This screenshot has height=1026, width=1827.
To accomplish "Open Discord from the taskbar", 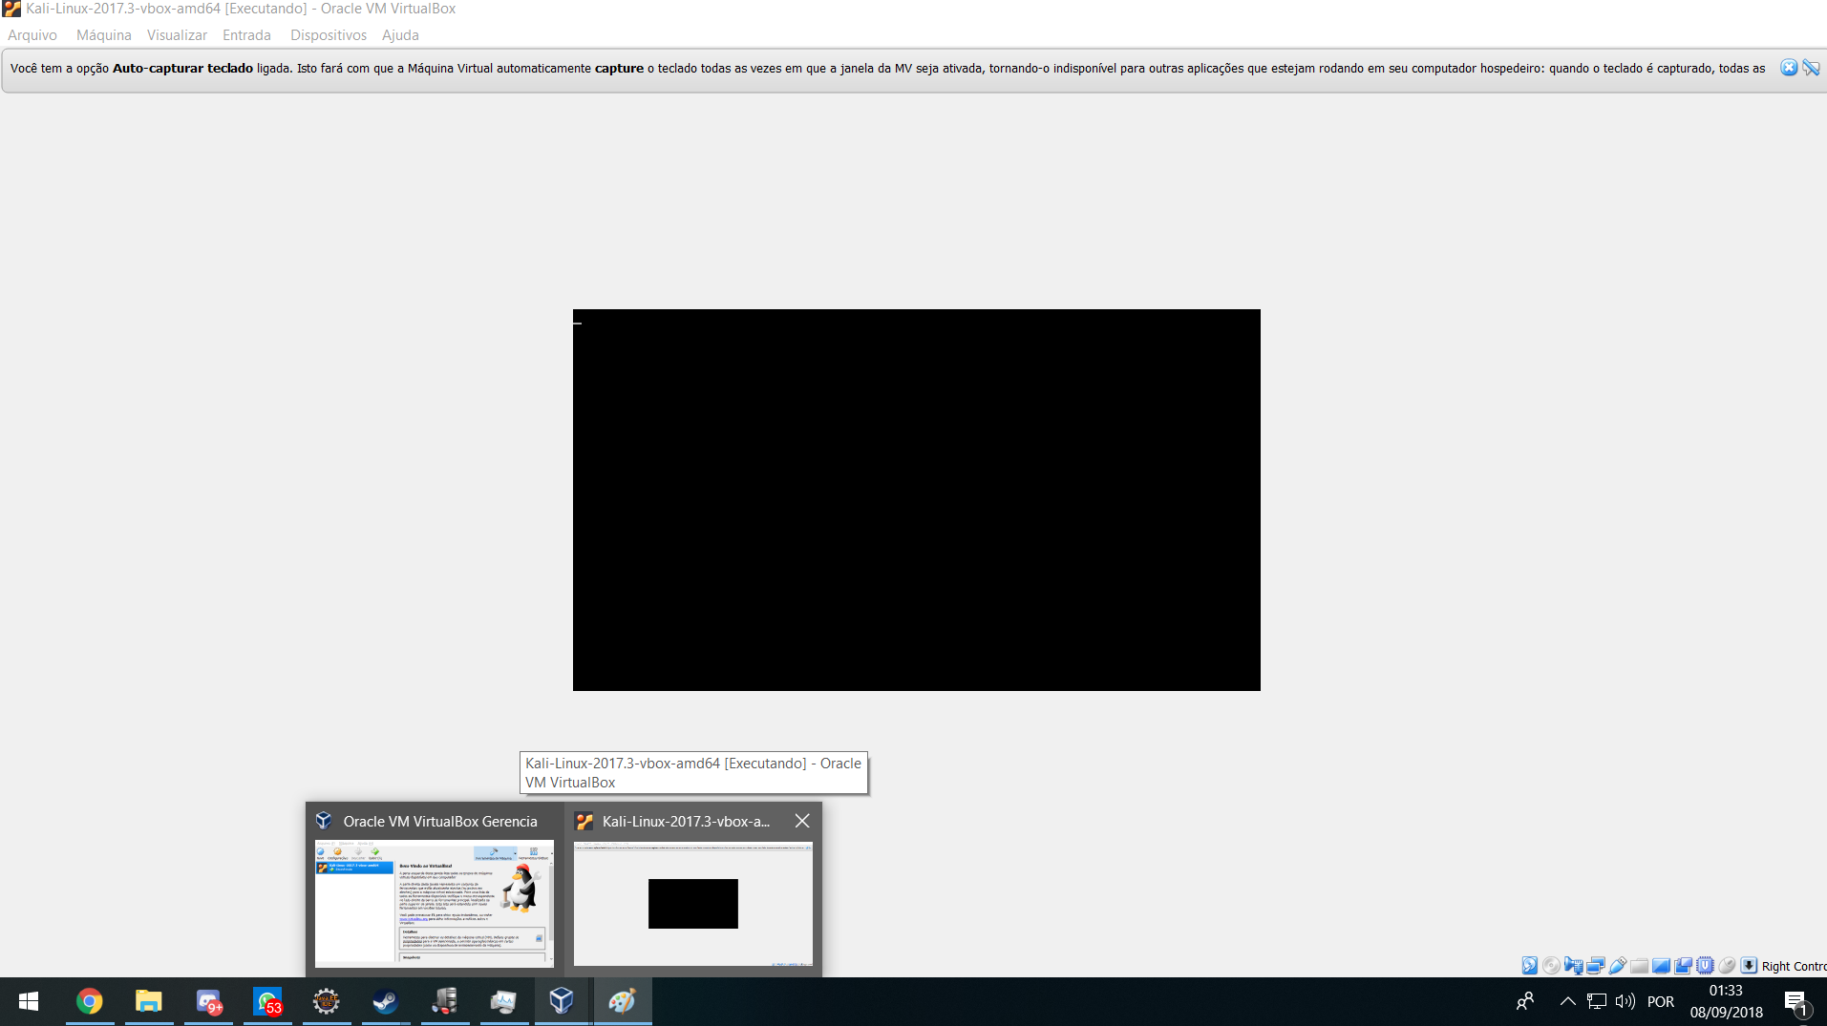I will 208,1001.
